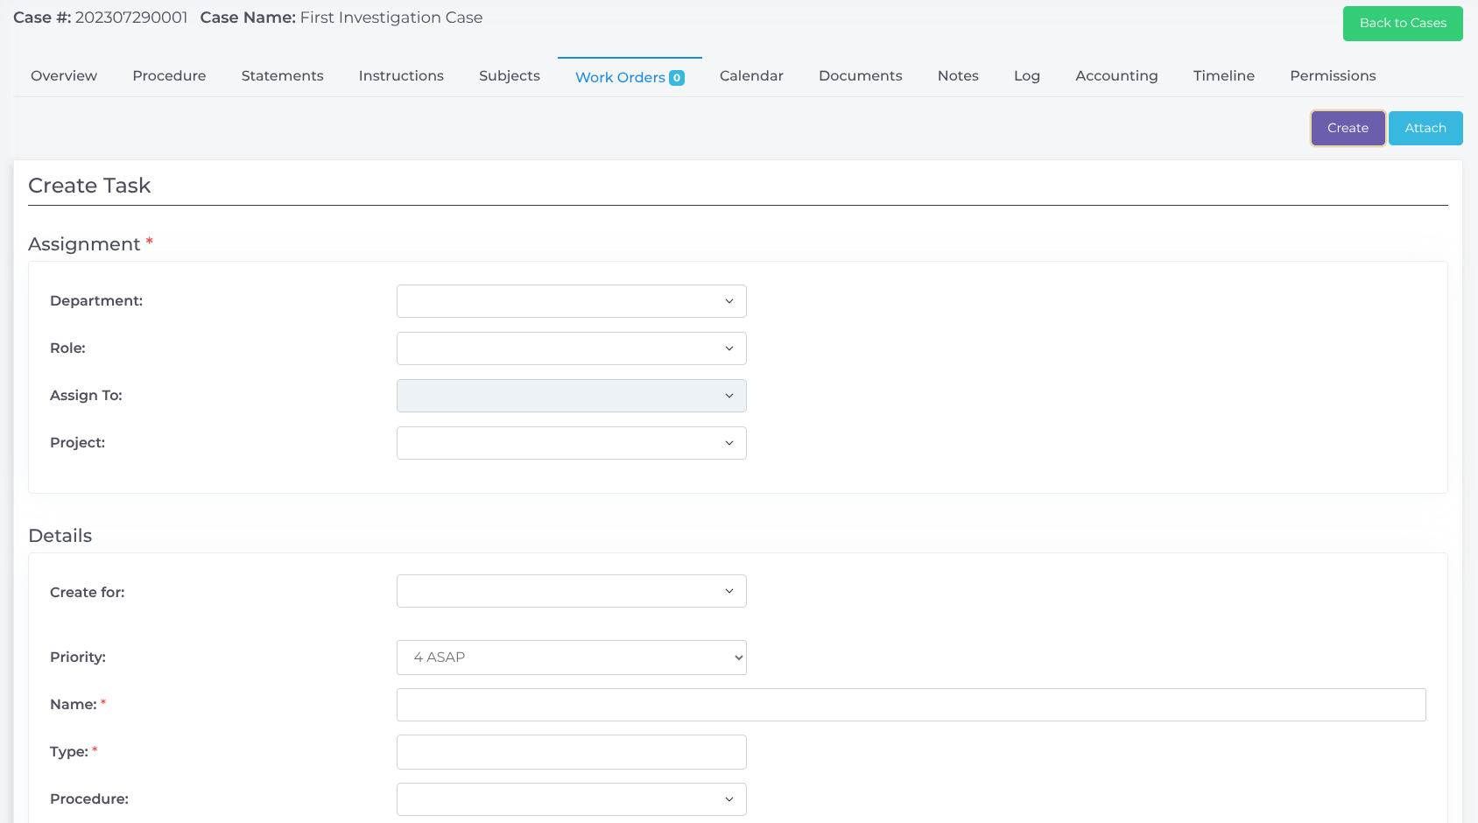Click the Back to Cases button
This screenshot has height=823, width=1478.
pos(1403,24)
